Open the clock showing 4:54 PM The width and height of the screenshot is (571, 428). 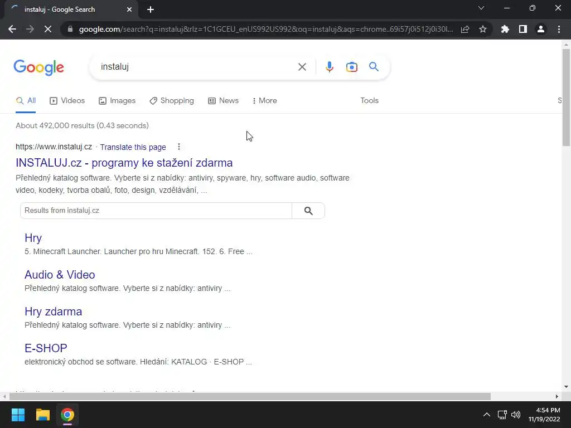(544, 415)
